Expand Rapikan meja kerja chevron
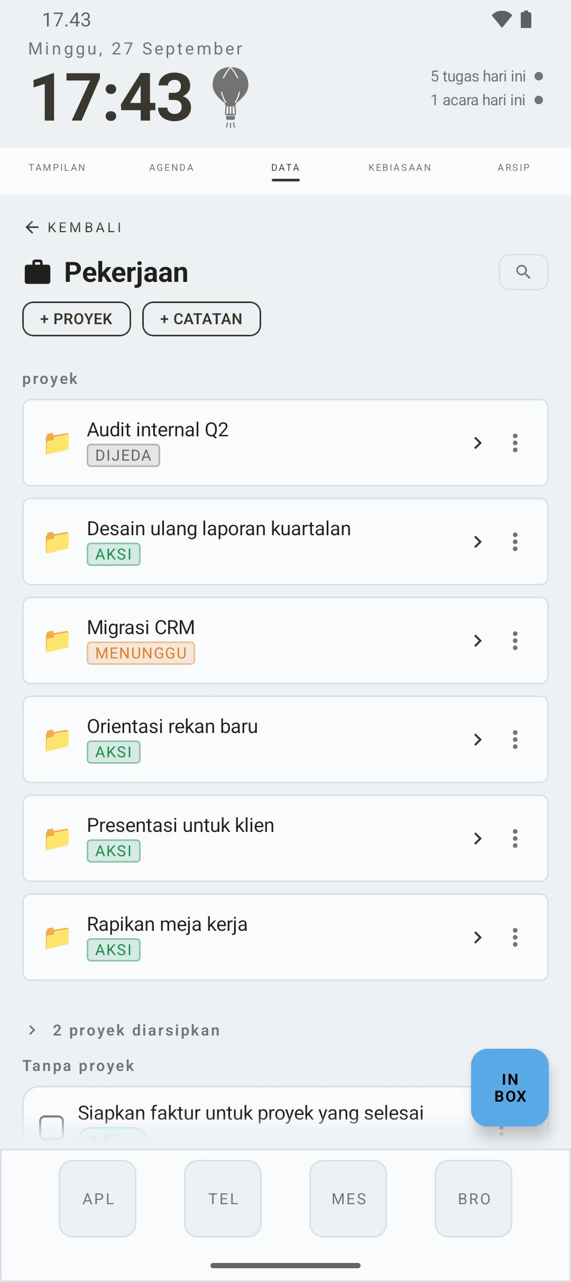The image size is (571, 1282). point(478,937)
